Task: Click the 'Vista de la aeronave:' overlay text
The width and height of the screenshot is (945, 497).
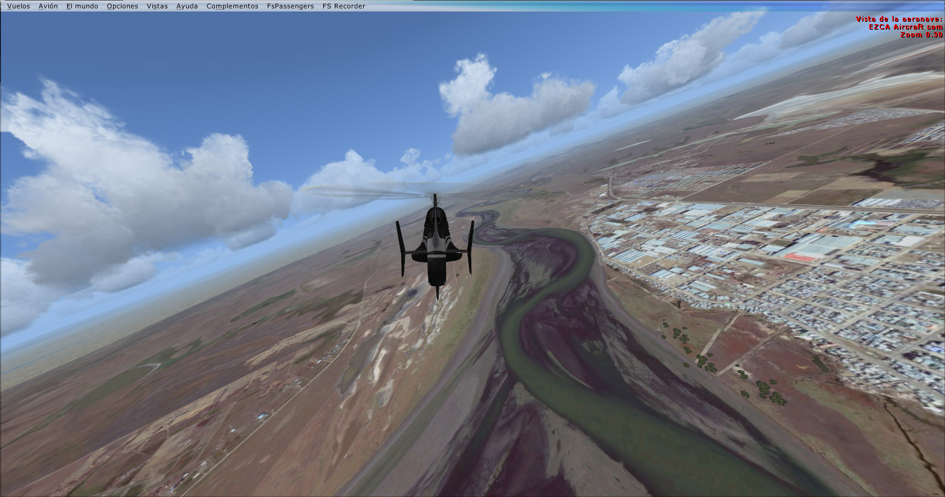Action: pyautogui.click(x=899, y=19)
